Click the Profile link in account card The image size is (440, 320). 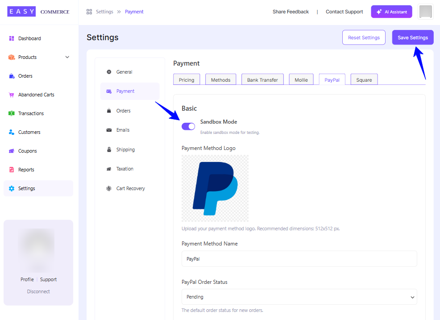point(27,279)
